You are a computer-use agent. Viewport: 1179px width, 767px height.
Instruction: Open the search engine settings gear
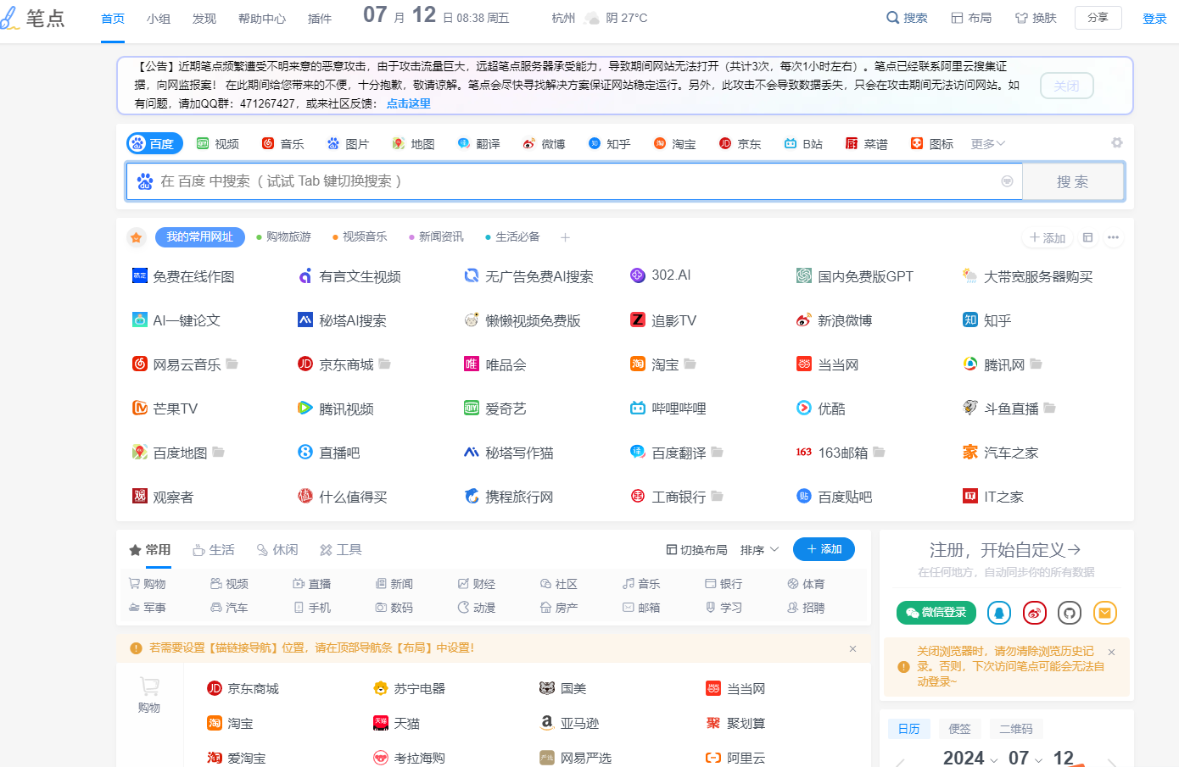pyautogui.click(x=1117, y=143)
